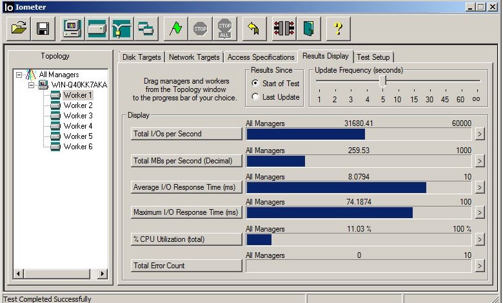Exit Iometer via the door icon
This screenshot has width=503, height=303.
pos(309,29)
